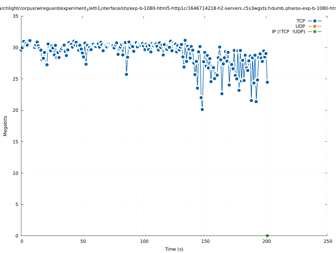The width and height of the screenshot is (336, 253).
Task: Click the green data point at 200 seconds
Action: [267, 236]
